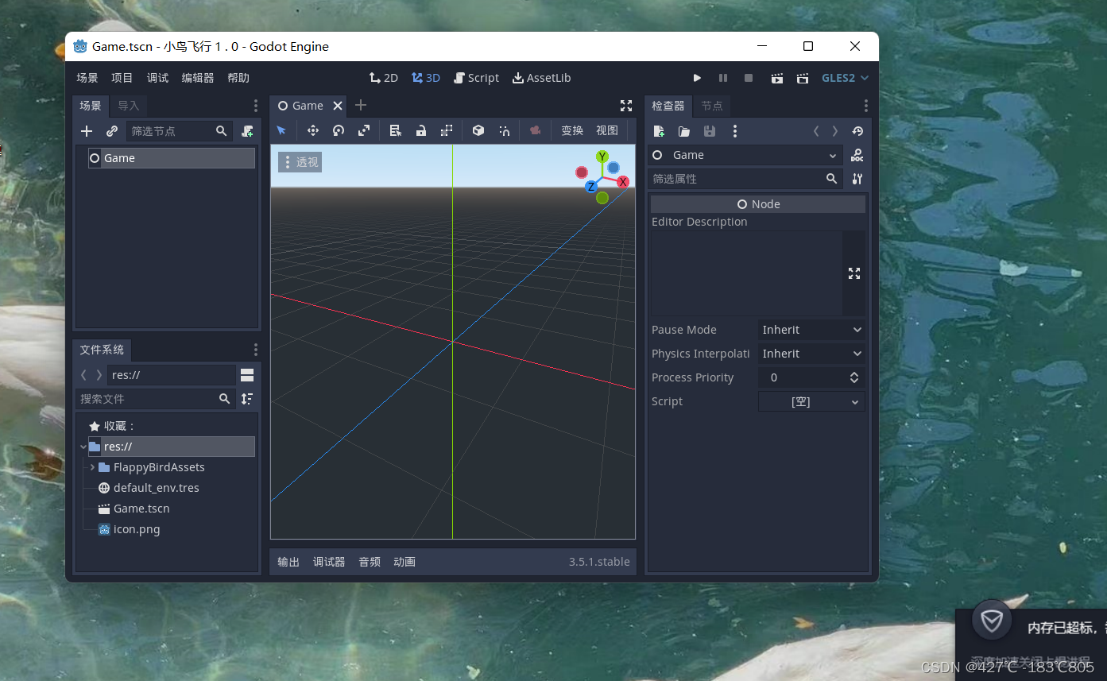Screen dimensions: 1107x681
Task: Open the AssetLib workspace
Action: [541, 78]
